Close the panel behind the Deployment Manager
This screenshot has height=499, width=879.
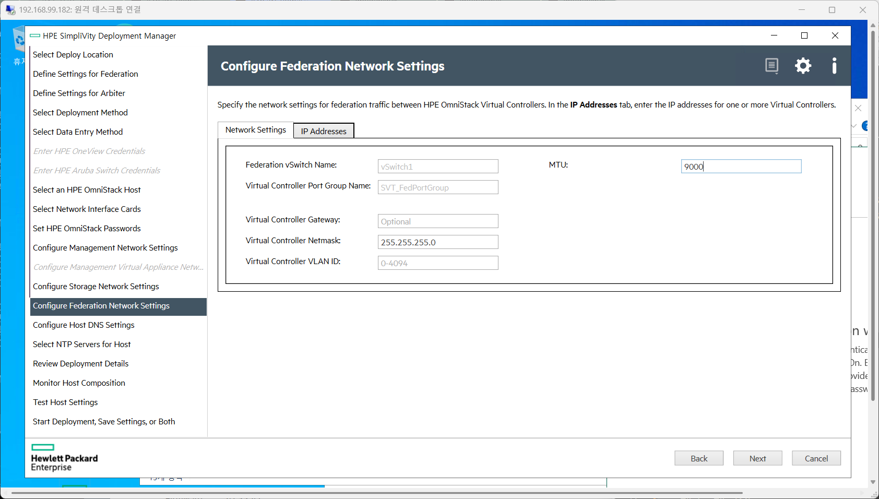(x=858, y=108)
